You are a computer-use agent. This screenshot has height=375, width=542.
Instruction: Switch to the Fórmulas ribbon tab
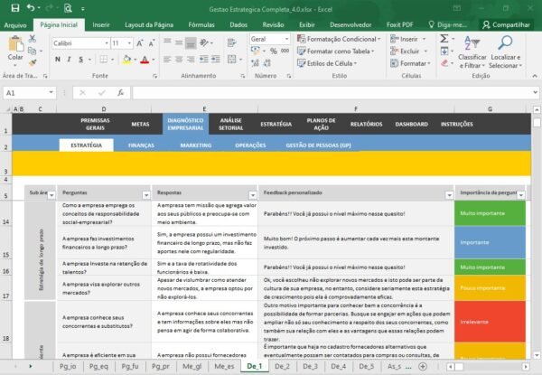tap(201, 25)
